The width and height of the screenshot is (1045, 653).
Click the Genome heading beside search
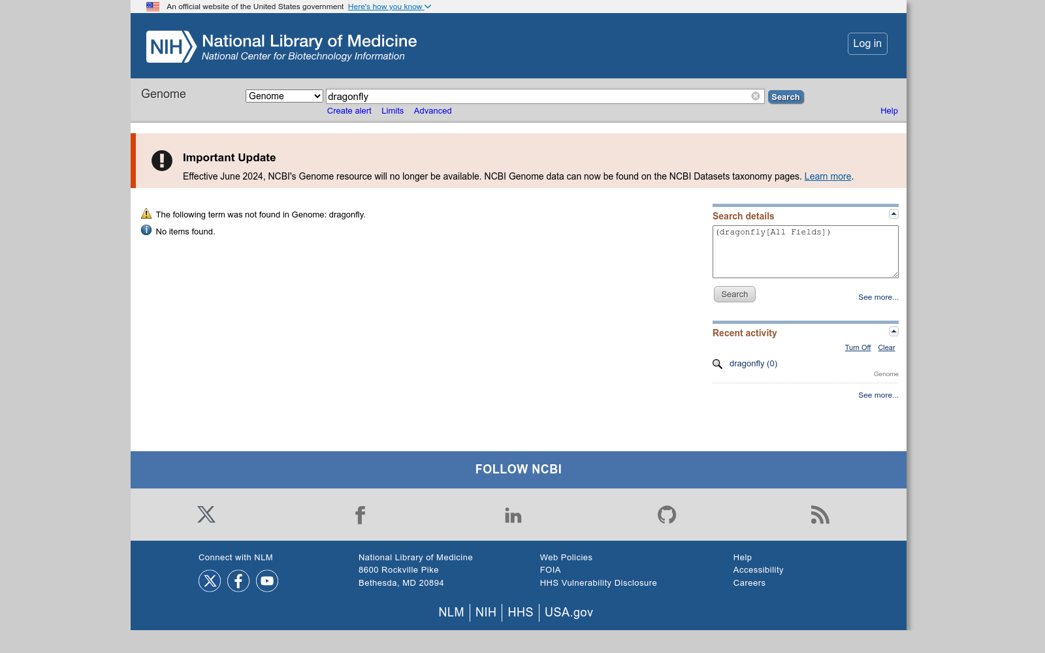(163, 94)
